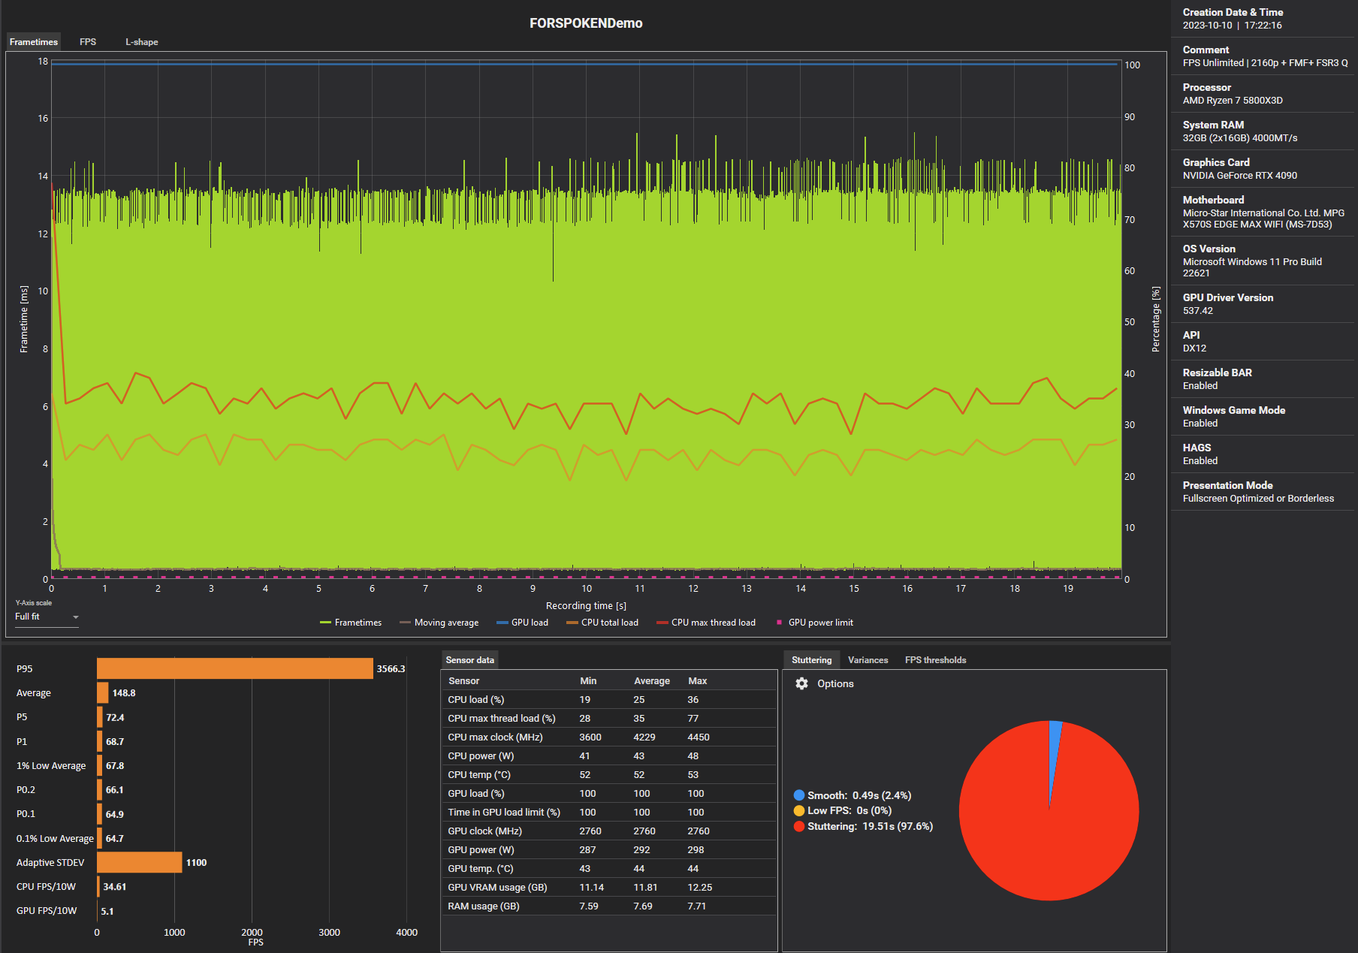Click the System RAM 32GB entry
The width and height of the screenshot is (1358, 953).
tap(1263, 131)
